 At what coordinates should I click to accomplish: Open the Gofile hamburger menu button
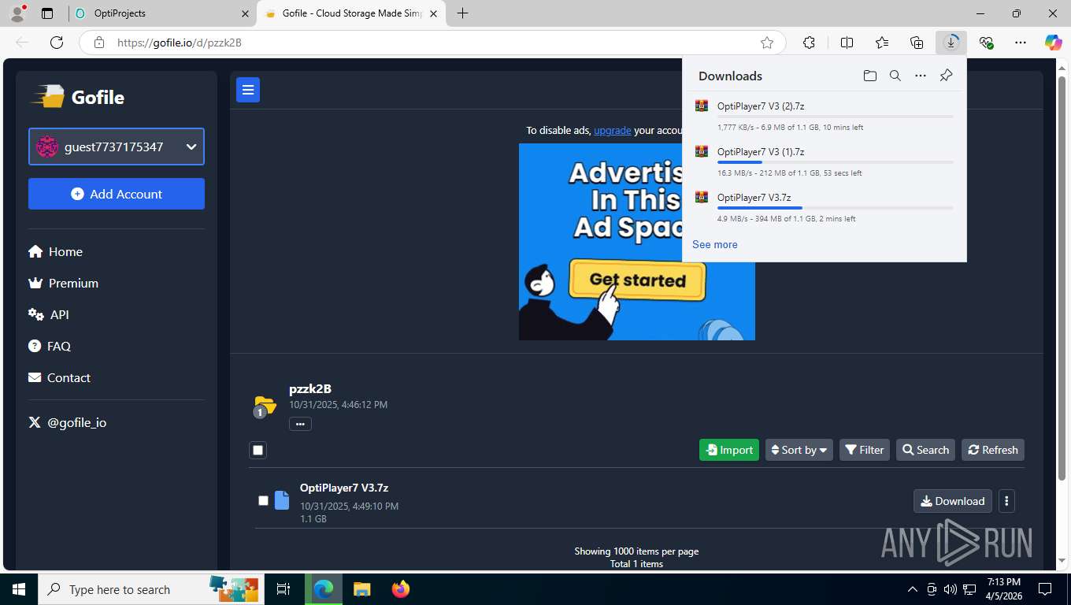(x=248, y=91)
